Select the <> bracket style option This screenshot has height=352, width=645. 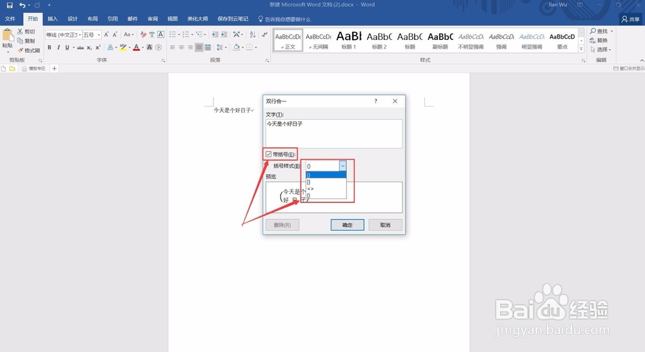[326, 189]
